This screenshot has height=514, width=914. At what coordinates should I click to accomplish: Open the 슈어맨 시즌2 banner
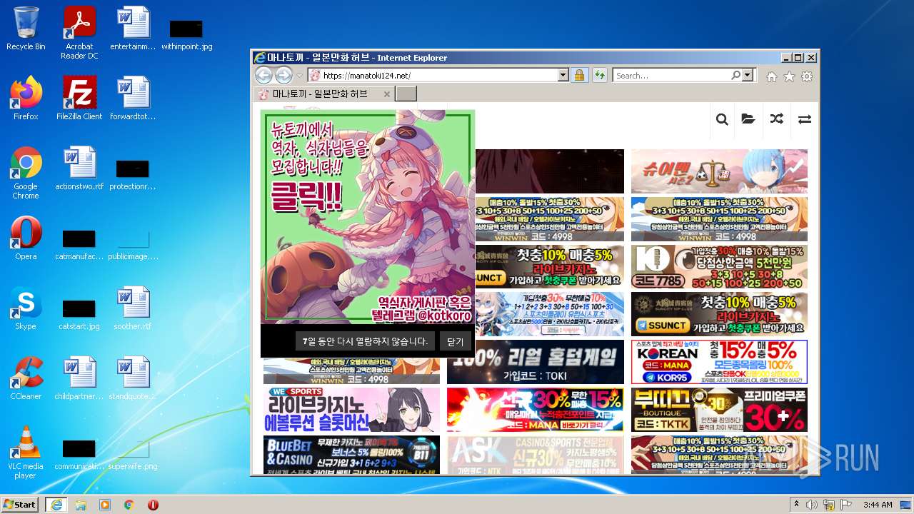tap(719, 171)
